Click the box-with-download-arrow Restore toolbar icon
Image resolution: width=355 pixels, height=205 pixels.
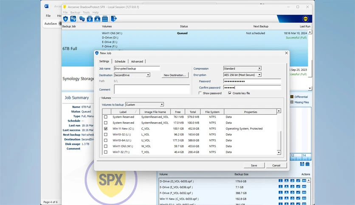click(97, 19)
